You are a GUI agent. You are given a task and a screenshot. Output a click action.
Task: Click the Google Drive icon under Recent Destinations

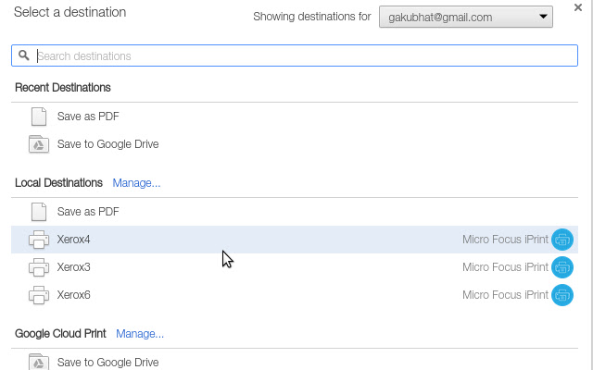click(38, 144)
